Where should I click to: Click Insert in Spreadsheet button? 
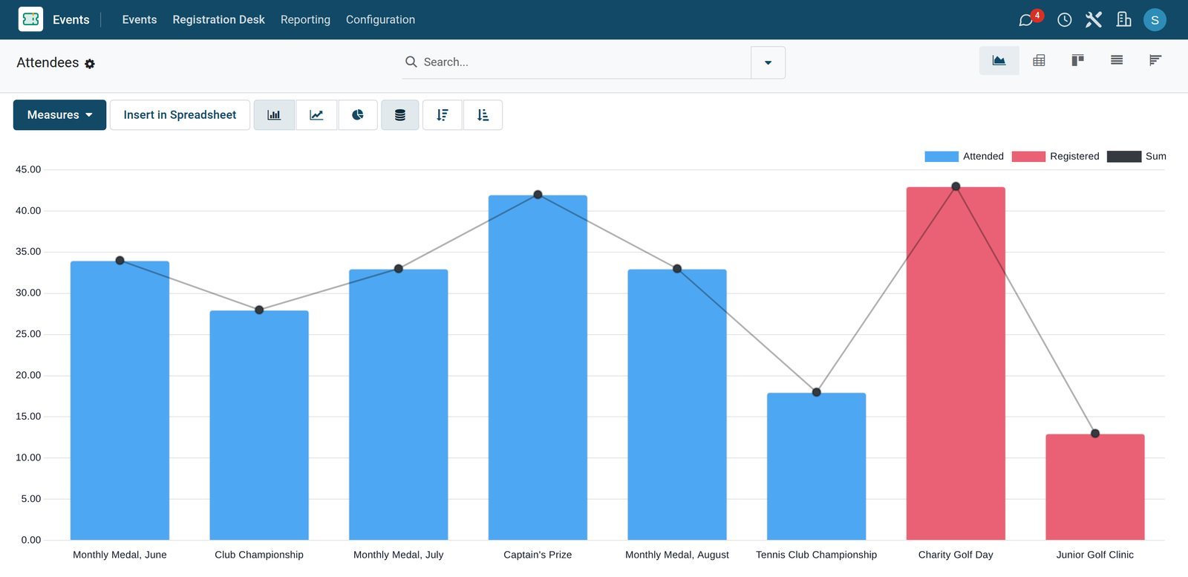click(x=180, y=115)
